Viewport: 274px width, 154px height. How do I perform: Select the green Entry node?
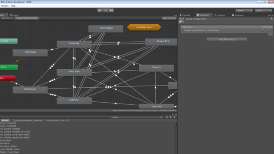pyautogui.click(x=9, y=67)
